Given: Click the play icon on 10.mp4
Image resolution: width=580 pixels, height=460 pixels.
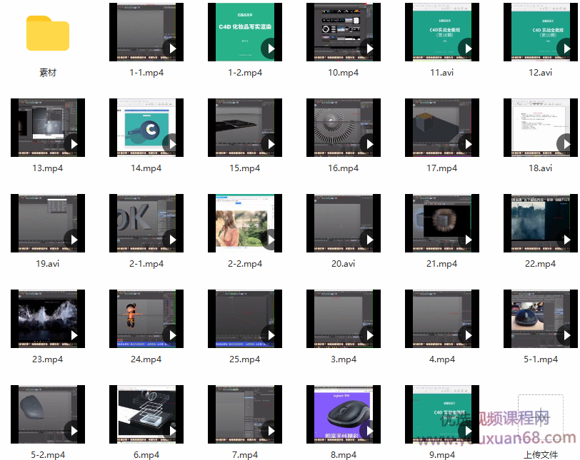Looking at the screenshot, I should click(369, 48).
